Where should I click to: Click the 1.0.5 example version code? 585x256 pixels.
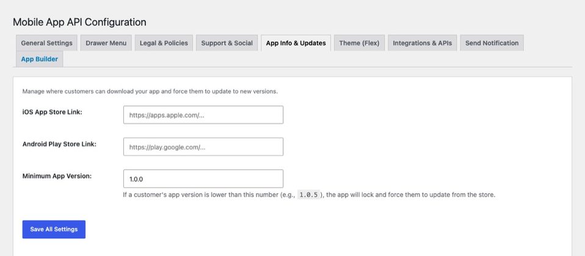pyautogui.click(x=308, y=195)
